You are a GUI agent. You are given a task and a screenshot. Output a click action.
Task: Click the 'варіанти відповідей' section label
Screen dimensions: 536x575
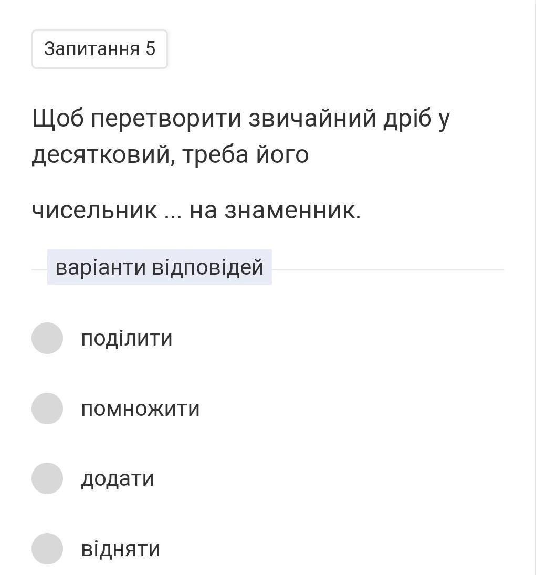click(x=159, y=267)
